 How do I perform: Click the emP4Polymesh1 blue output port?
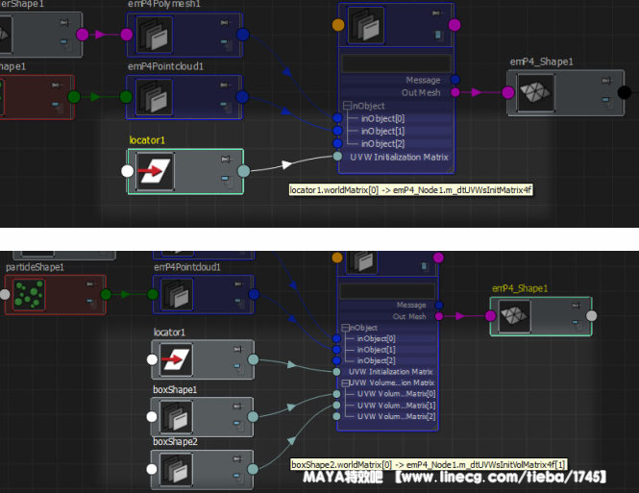coord(242,36)
